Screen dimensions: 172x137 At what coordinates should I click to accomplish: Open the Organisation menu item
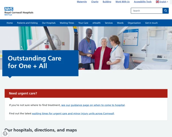134,23
